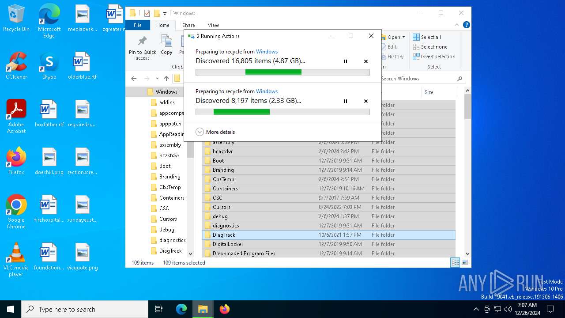Click the Back navigation arrow
Screen dimensions: 565x318
point(134,79)
